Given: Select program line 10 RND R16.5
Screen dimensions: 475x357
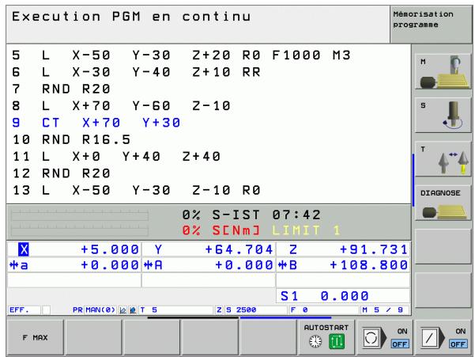Looking at the screenshot, I should pyautogui.click(x=71, y=140).
